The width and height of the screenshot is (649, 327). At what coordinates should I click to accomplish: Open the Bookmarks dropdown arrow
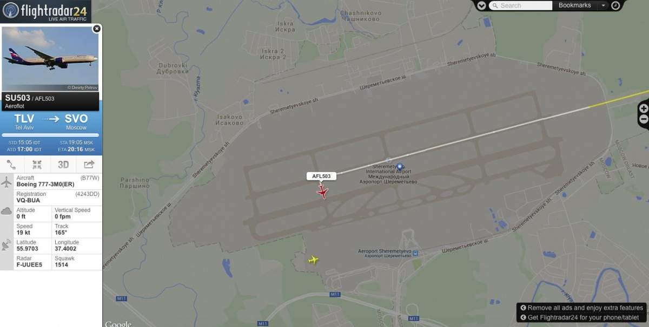(x=604, y=5)
